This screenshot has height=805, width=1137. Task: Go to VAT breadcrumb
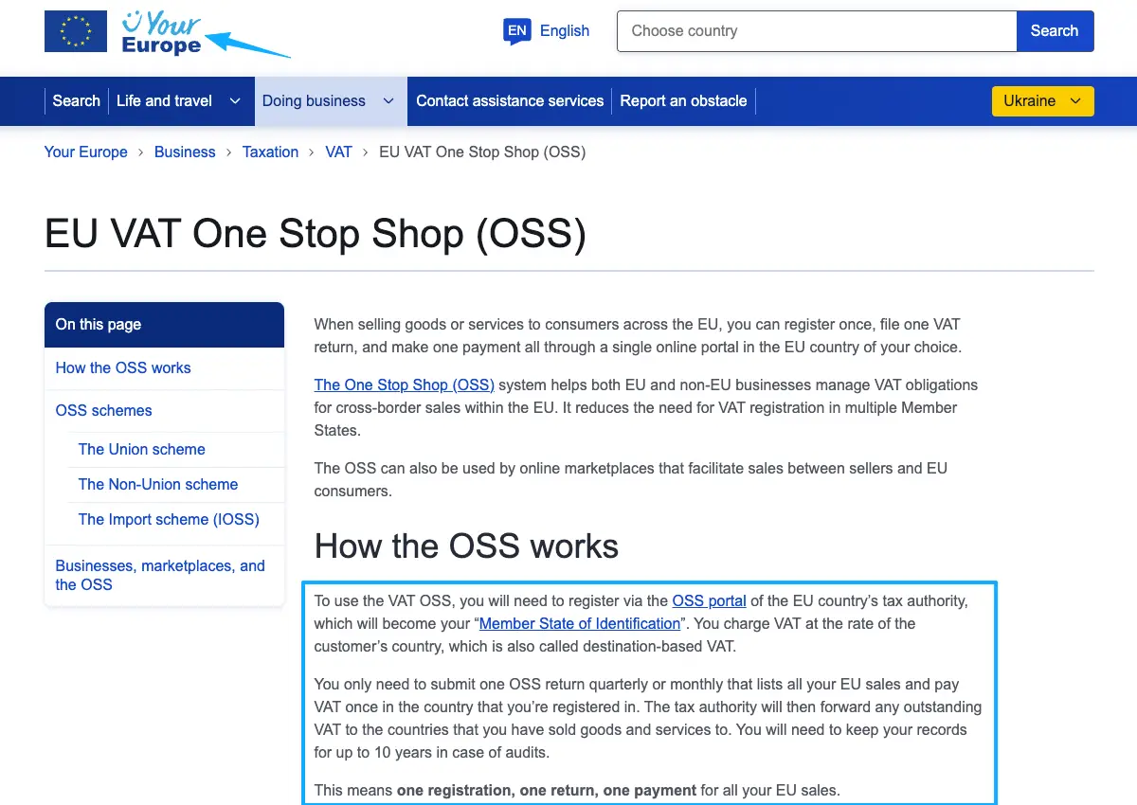tap(338, 152)
